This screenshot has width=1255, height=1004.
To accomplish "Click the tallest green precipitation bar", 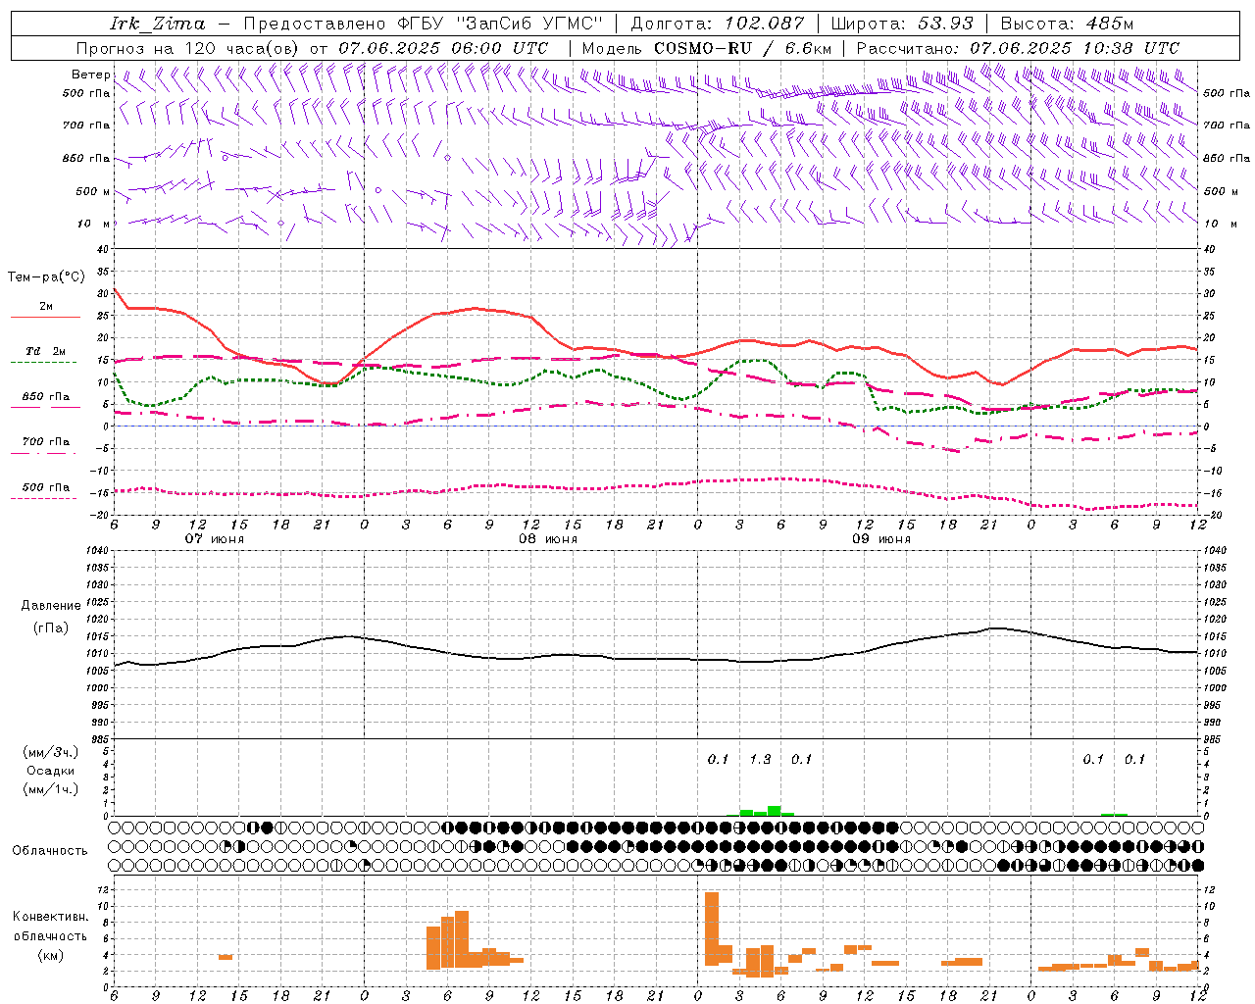I will [775, 811].
